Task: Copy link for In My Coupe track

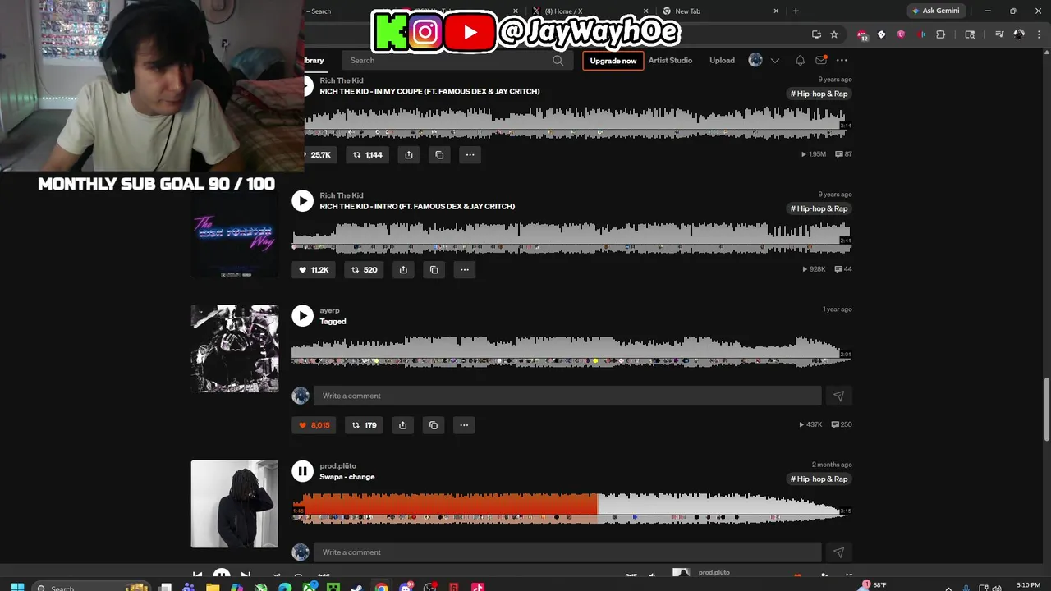Action: [439, 154]
